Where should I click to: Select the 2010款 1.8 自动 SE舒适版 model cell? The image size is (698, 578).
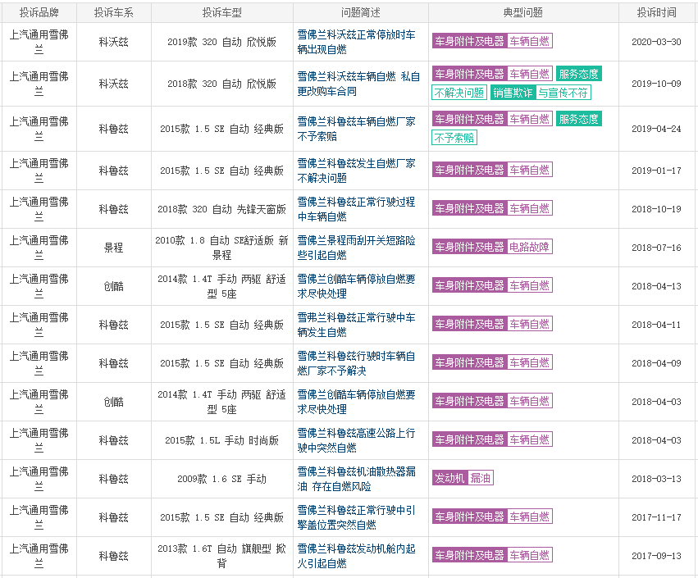pyautogui.click(x=221, y=248)
